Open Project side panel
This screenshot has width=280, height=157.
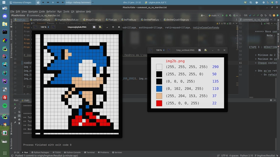tap(11, 24)
